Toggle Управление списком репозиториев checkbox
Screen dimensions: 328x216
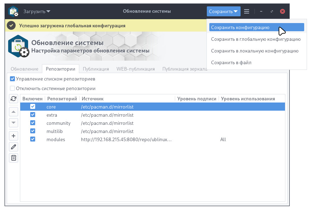tap(12, 79)
